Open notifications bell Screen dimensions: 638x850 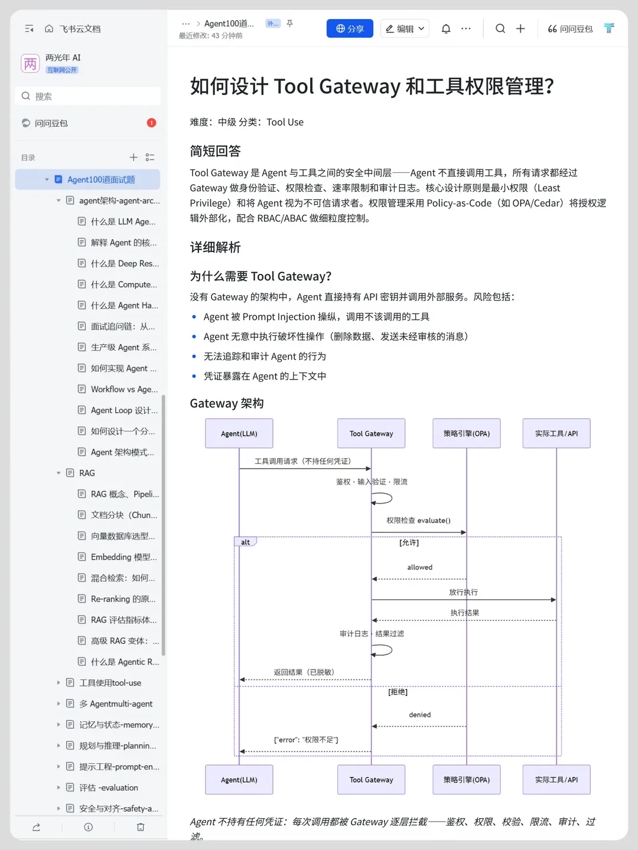[446, 28]
